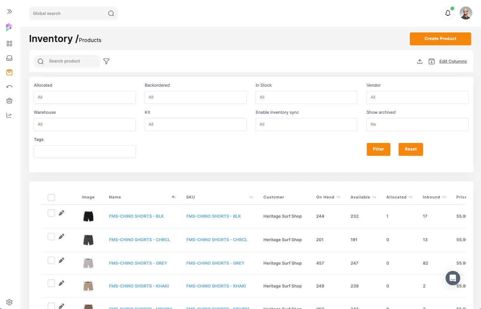Select the FMS-CHINO SHORTS - CHRCL row checkbox

point(51,237)
